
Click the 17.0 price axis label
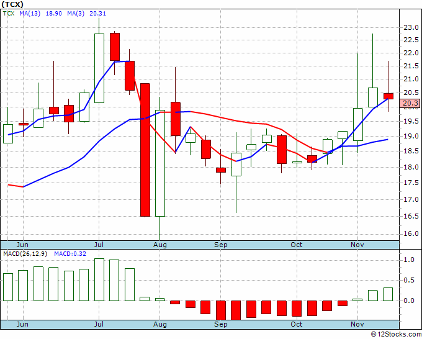tap(411, 199)
